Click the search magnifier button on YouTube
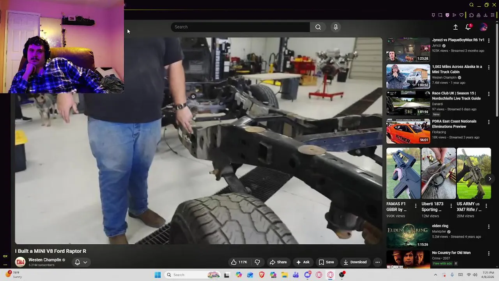Screen dimensions: 499x281 [318, 27]
